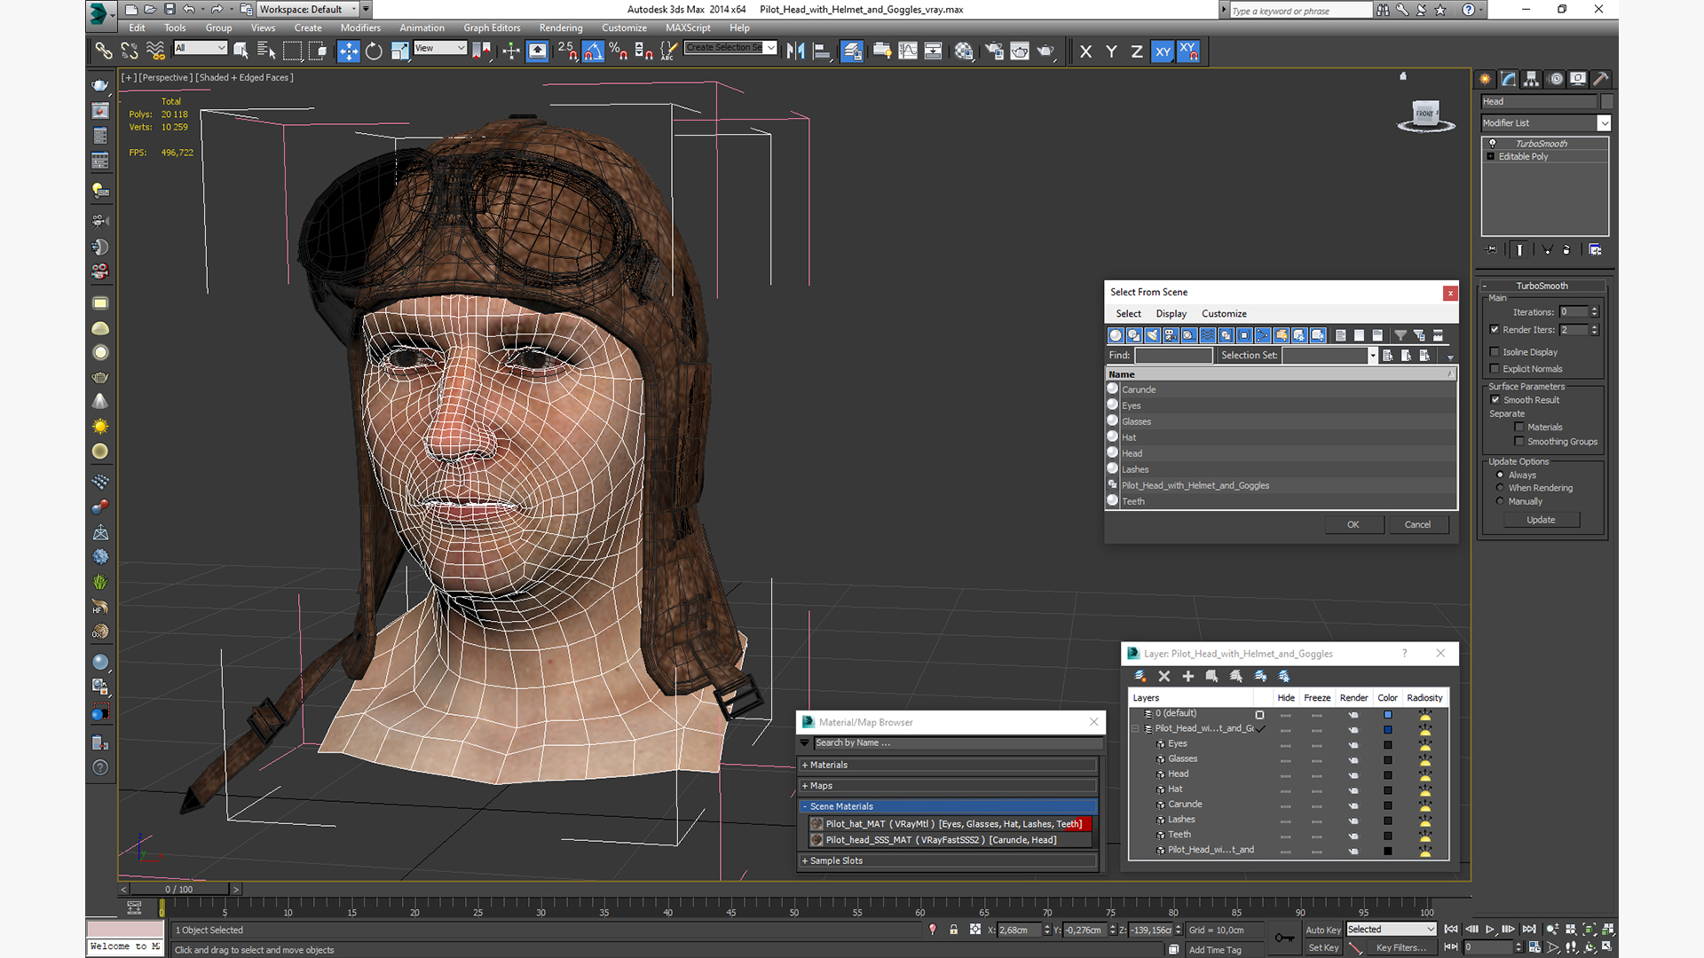The image size is (1704, 958).
Task: Select the Select and Scale tool
Action: (x=400, y=51)
